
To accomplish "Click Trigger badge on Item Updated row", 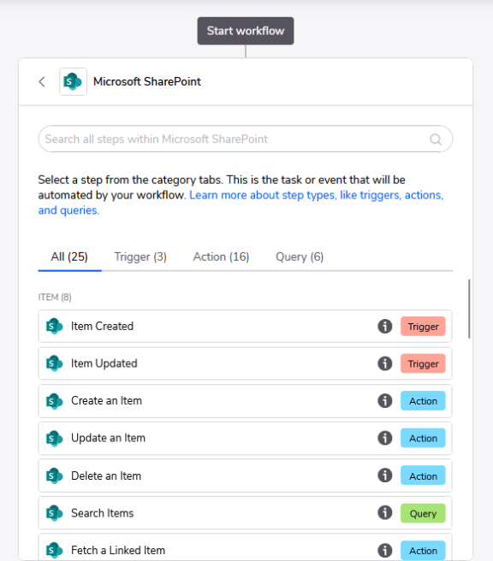I will [423, 363].
